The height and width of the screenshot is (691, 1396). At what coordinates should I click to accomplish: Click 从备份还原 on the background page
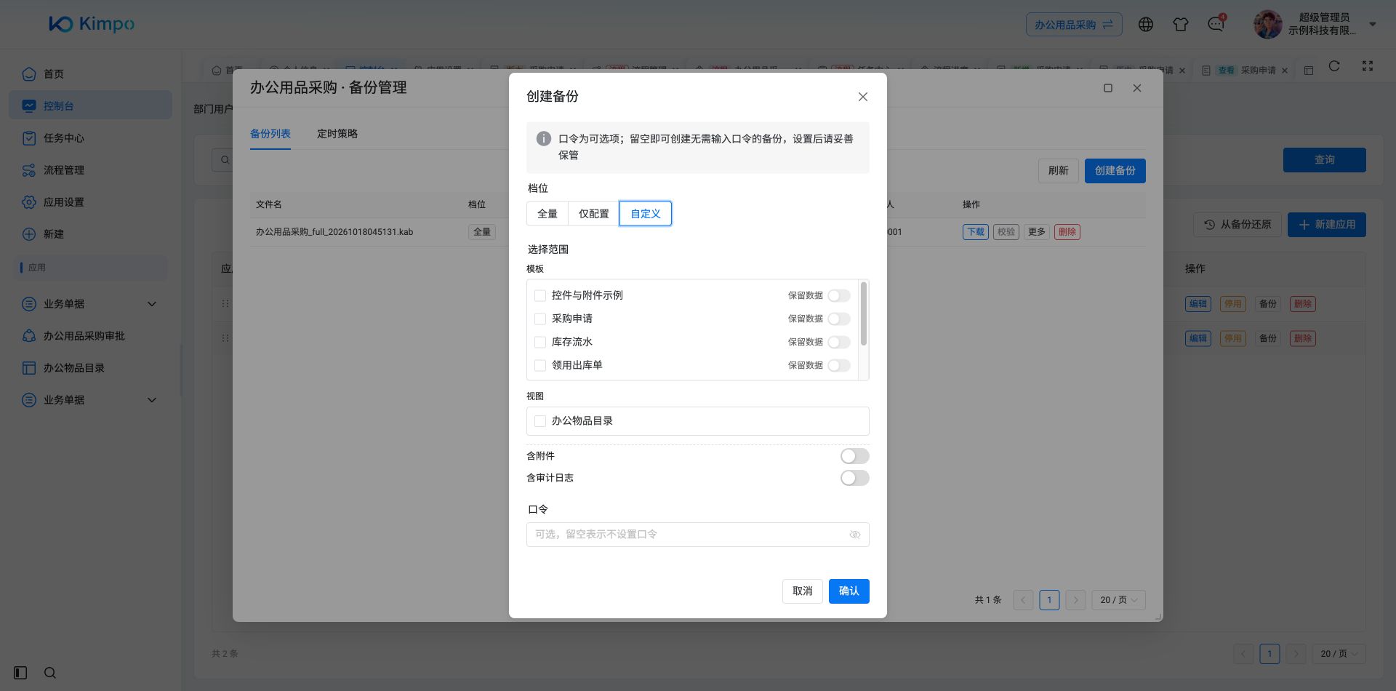(x=1237, y=225)
